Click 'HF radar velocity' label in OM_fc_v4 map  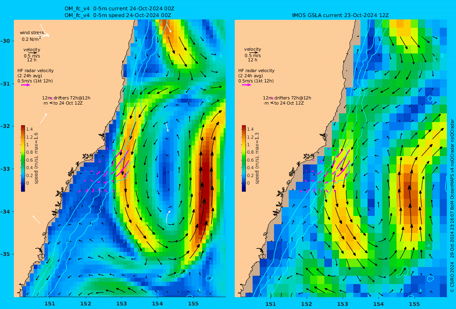35,71
